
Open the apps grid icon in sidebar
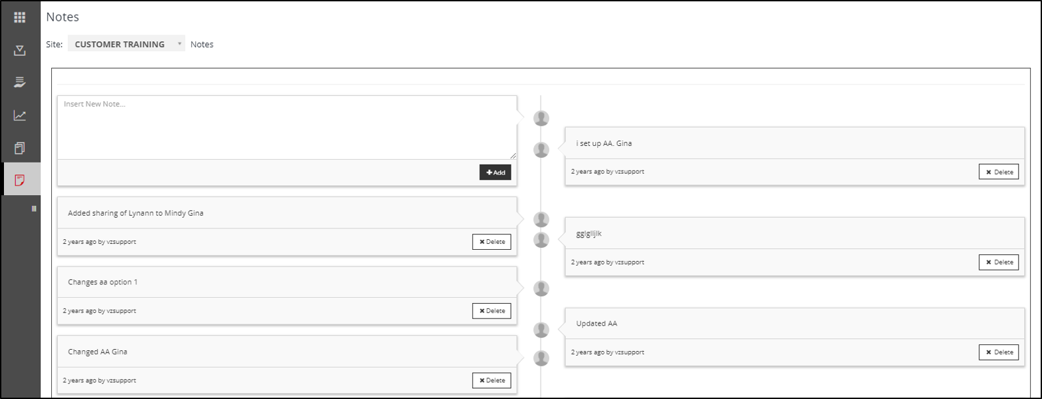(x=20, y=17)
